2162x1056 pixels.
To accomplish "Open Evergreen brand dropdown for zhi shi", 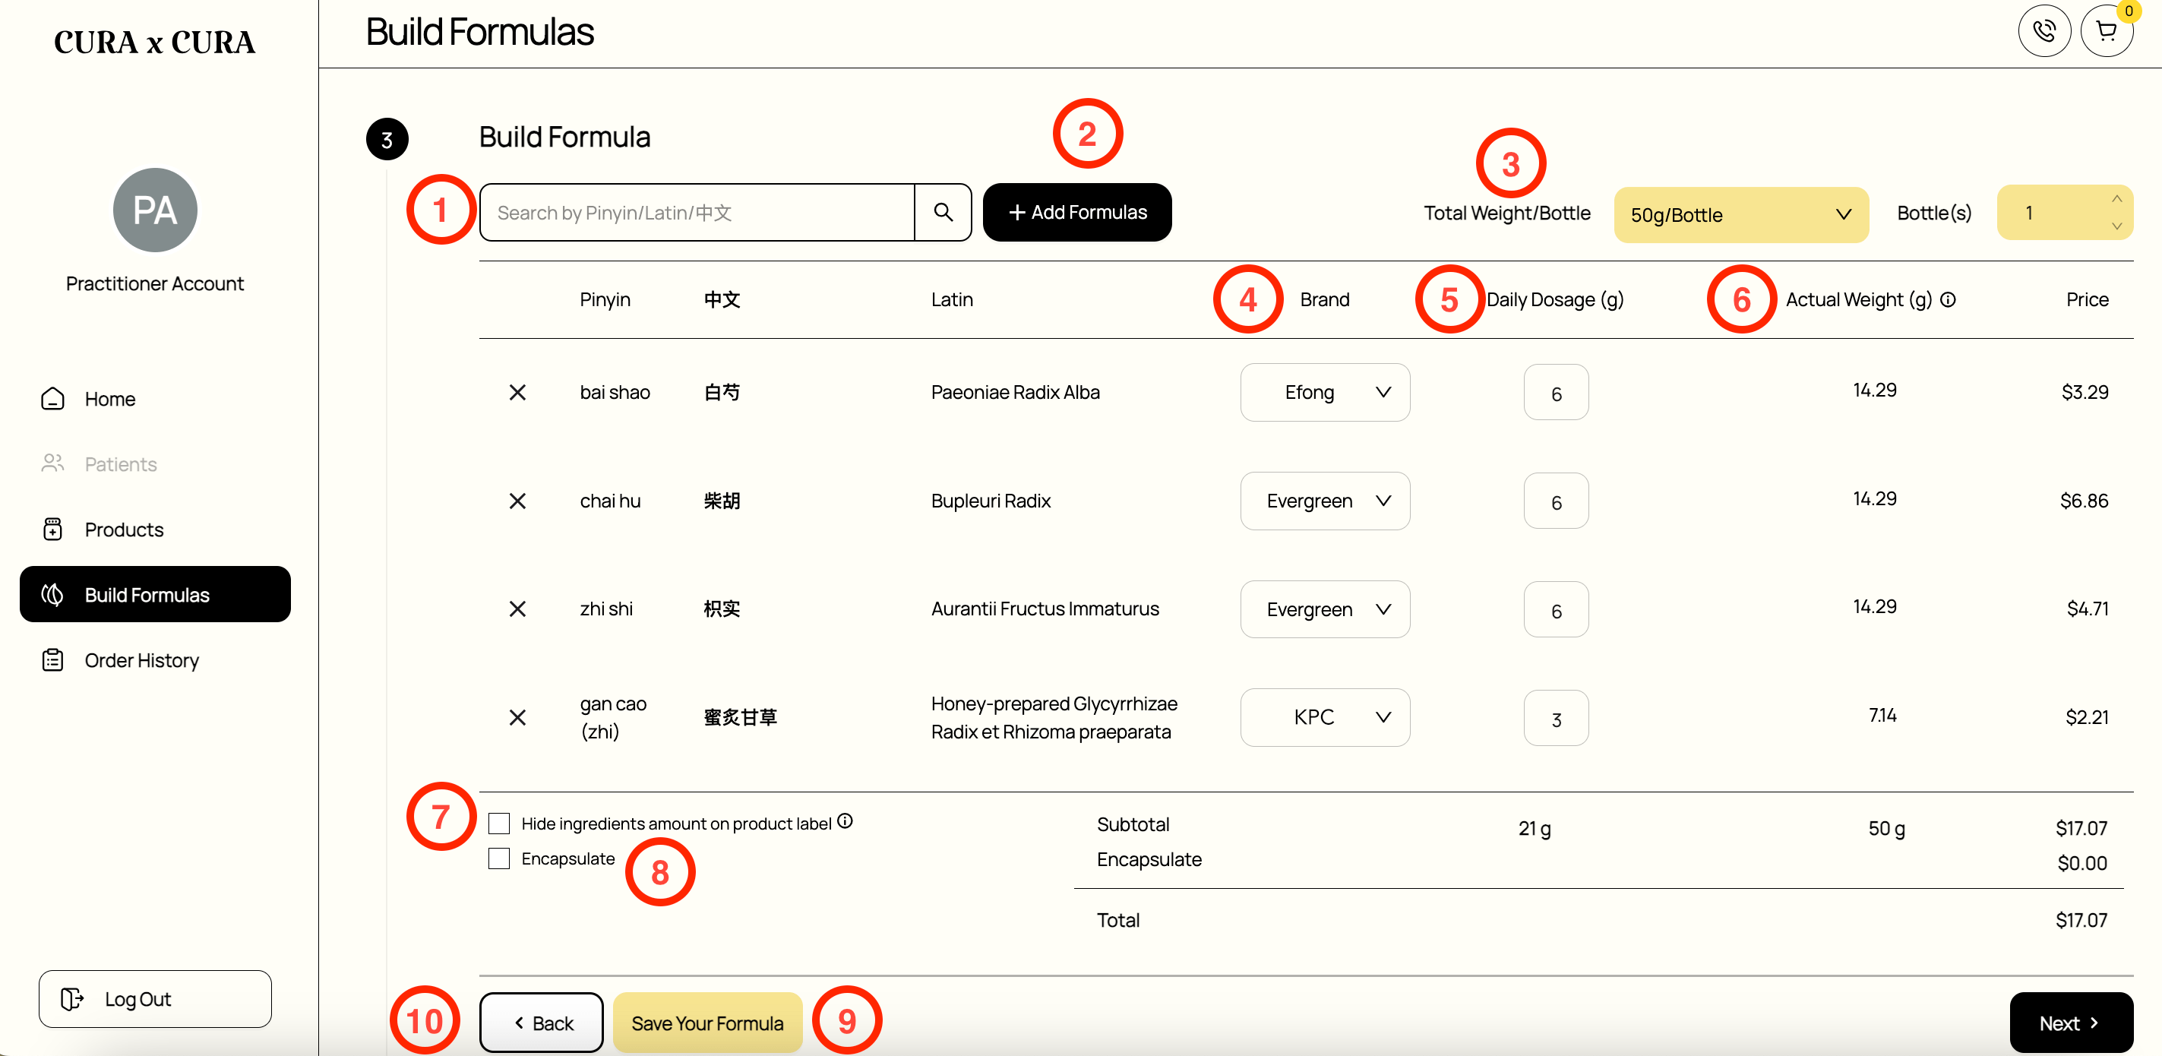I will click(1326, 609).
